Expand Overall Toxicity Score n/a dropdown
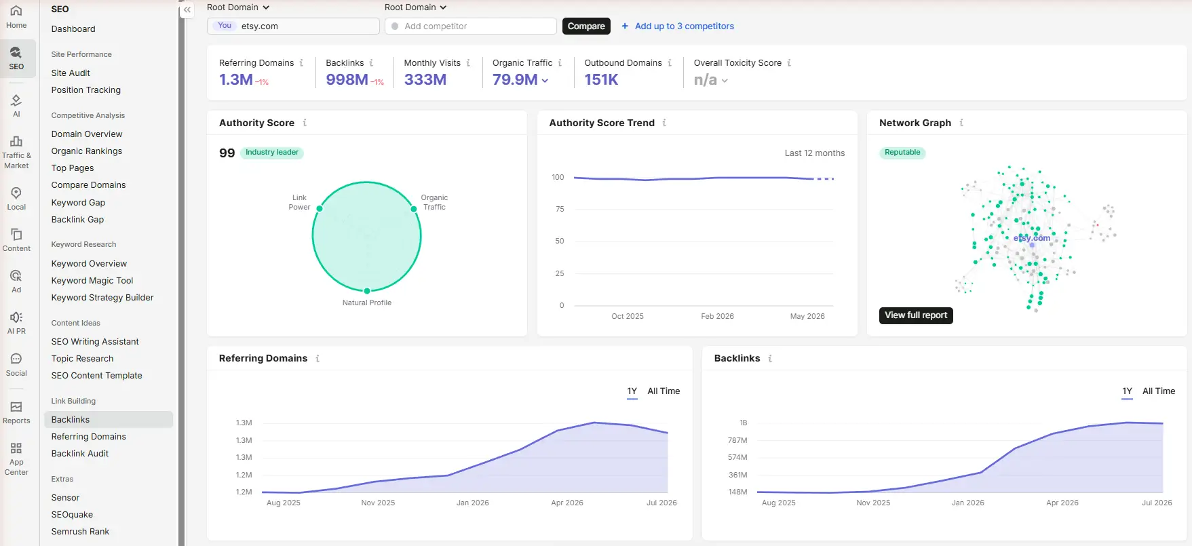 (x=725, y=81)
